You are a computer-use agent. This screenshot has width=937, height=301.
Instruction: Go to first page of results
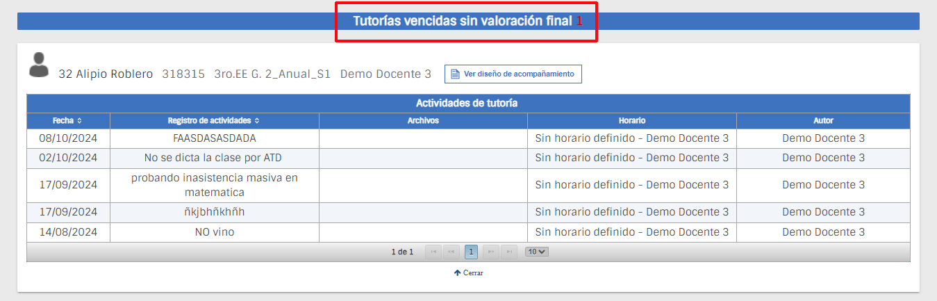coord(433,252)
